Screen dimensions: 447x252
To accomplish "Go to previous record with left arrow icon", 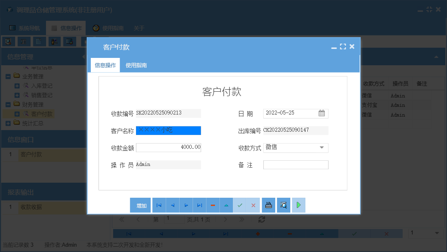I will (x=172, y=205).
